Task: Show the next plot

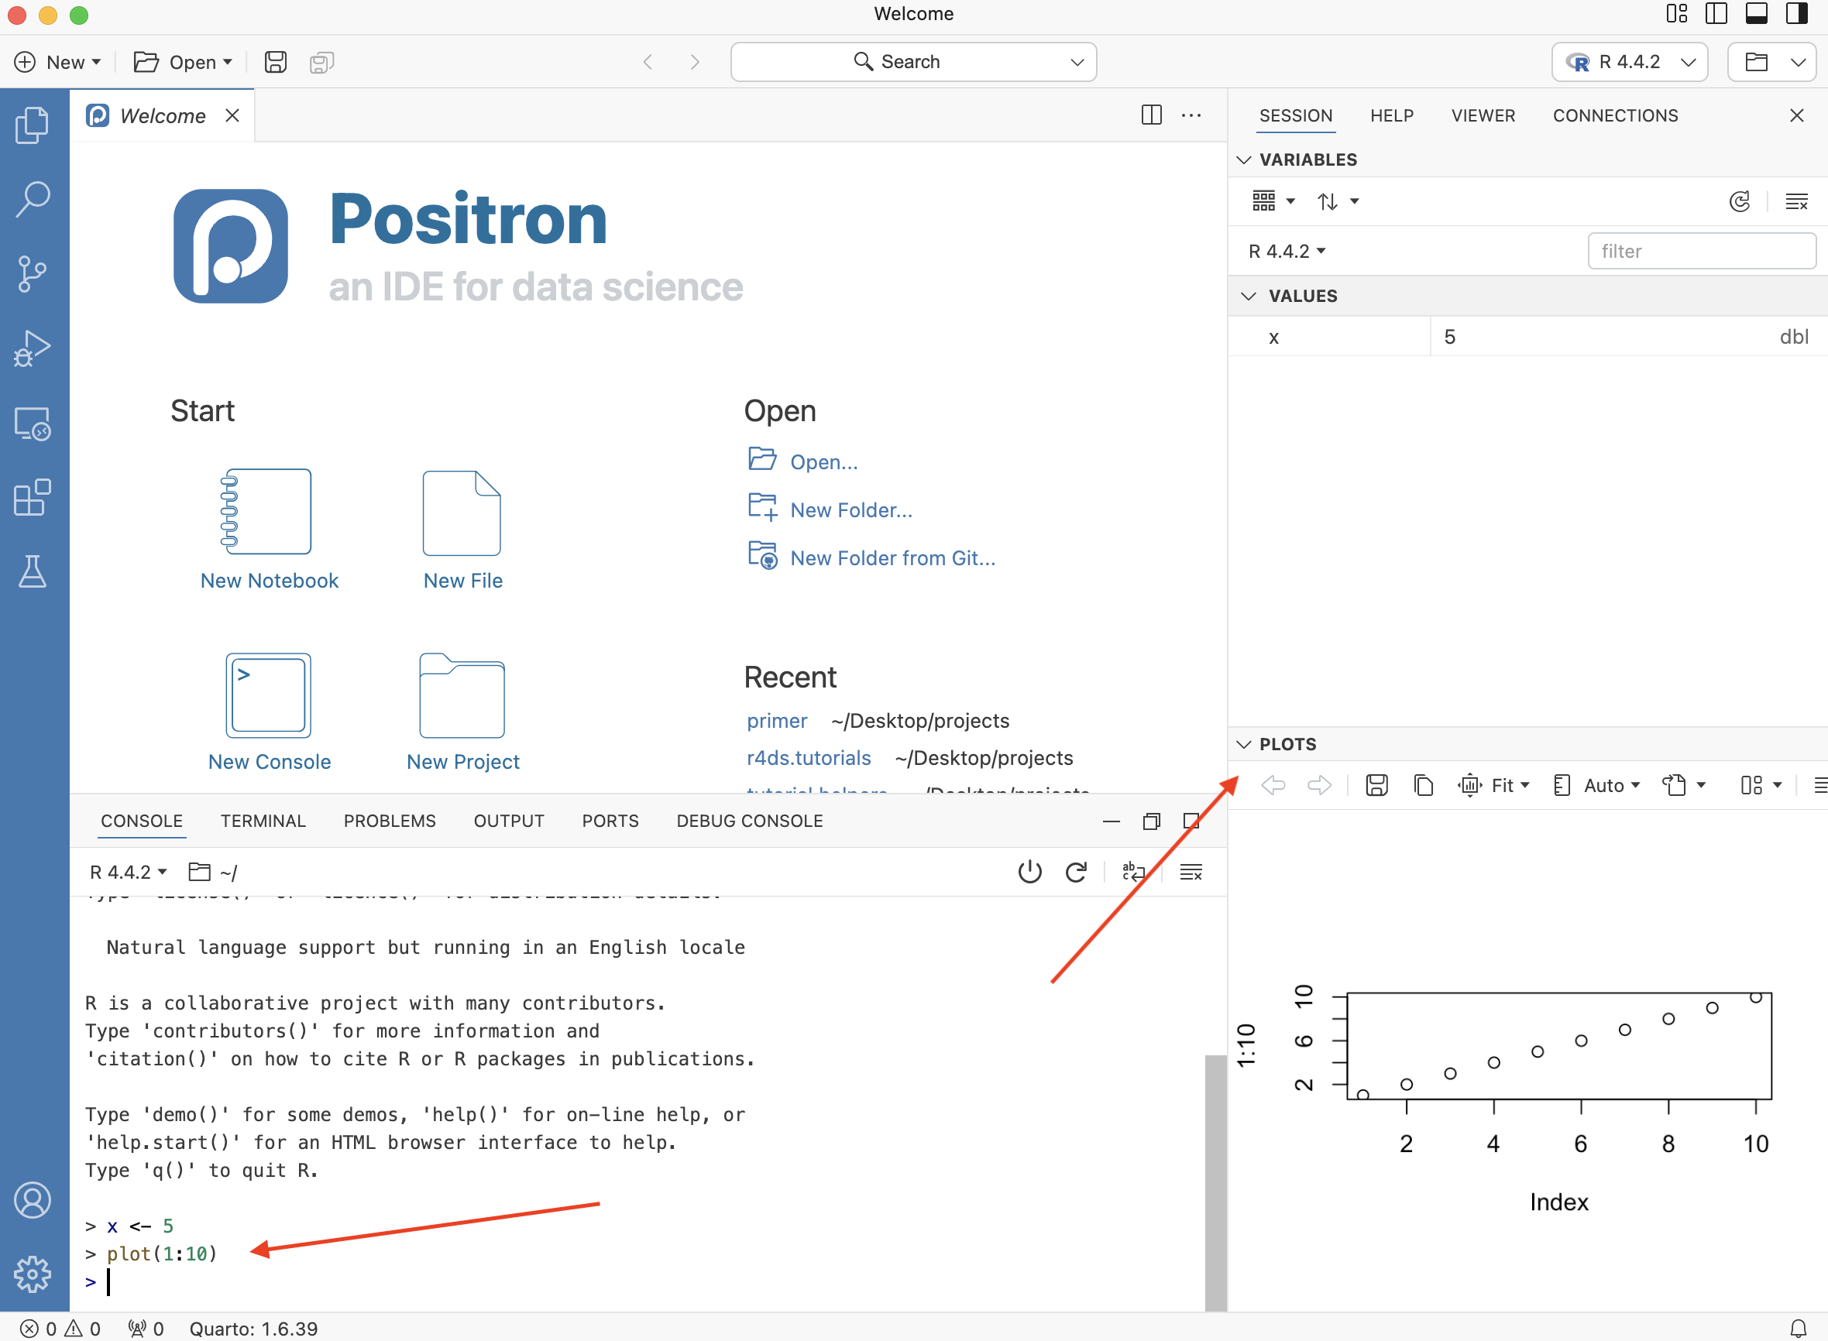Action: [1319, 785]
